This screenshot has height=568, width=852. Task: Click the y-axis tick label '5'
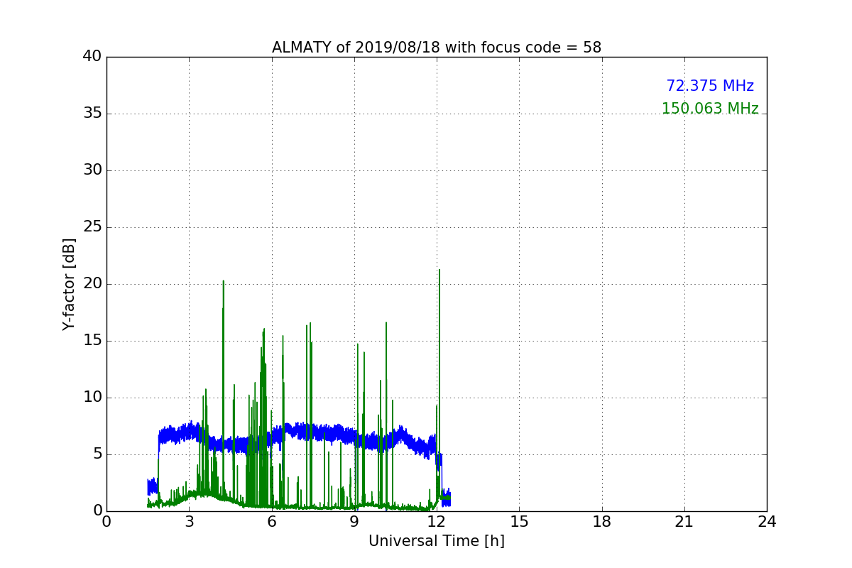pos(97,454)
